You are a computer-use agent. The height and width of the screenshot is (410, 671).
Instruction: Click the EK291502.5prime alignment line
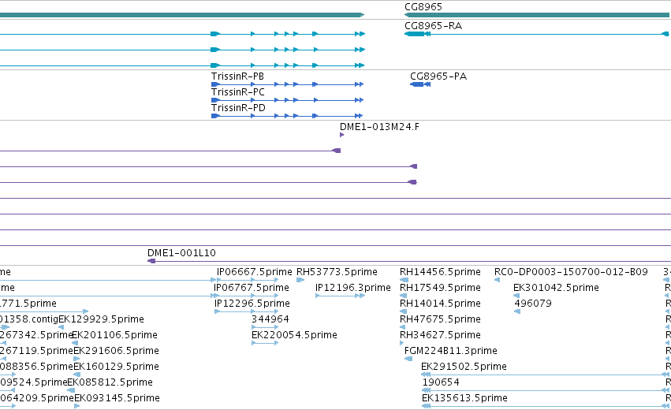(546, 375)
